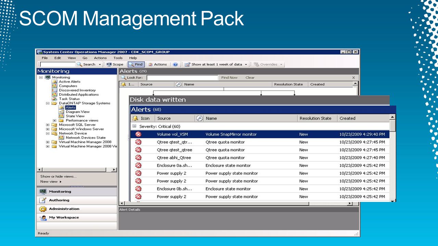Click the Find Now button
The width and height of the screenshot is (438, 246).
pyautogui.click(x=229, y=78)
